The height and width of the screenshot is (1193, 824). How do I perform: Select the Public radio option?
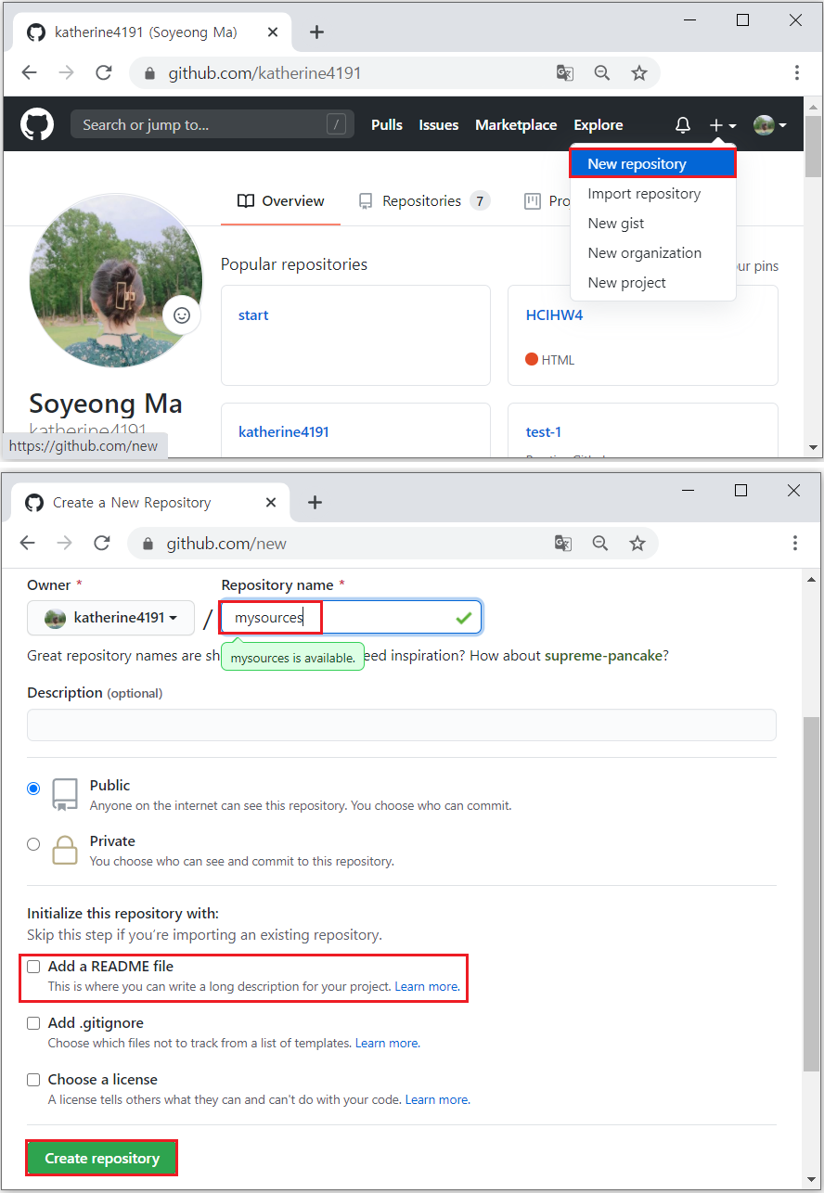(x=33, y=789)
